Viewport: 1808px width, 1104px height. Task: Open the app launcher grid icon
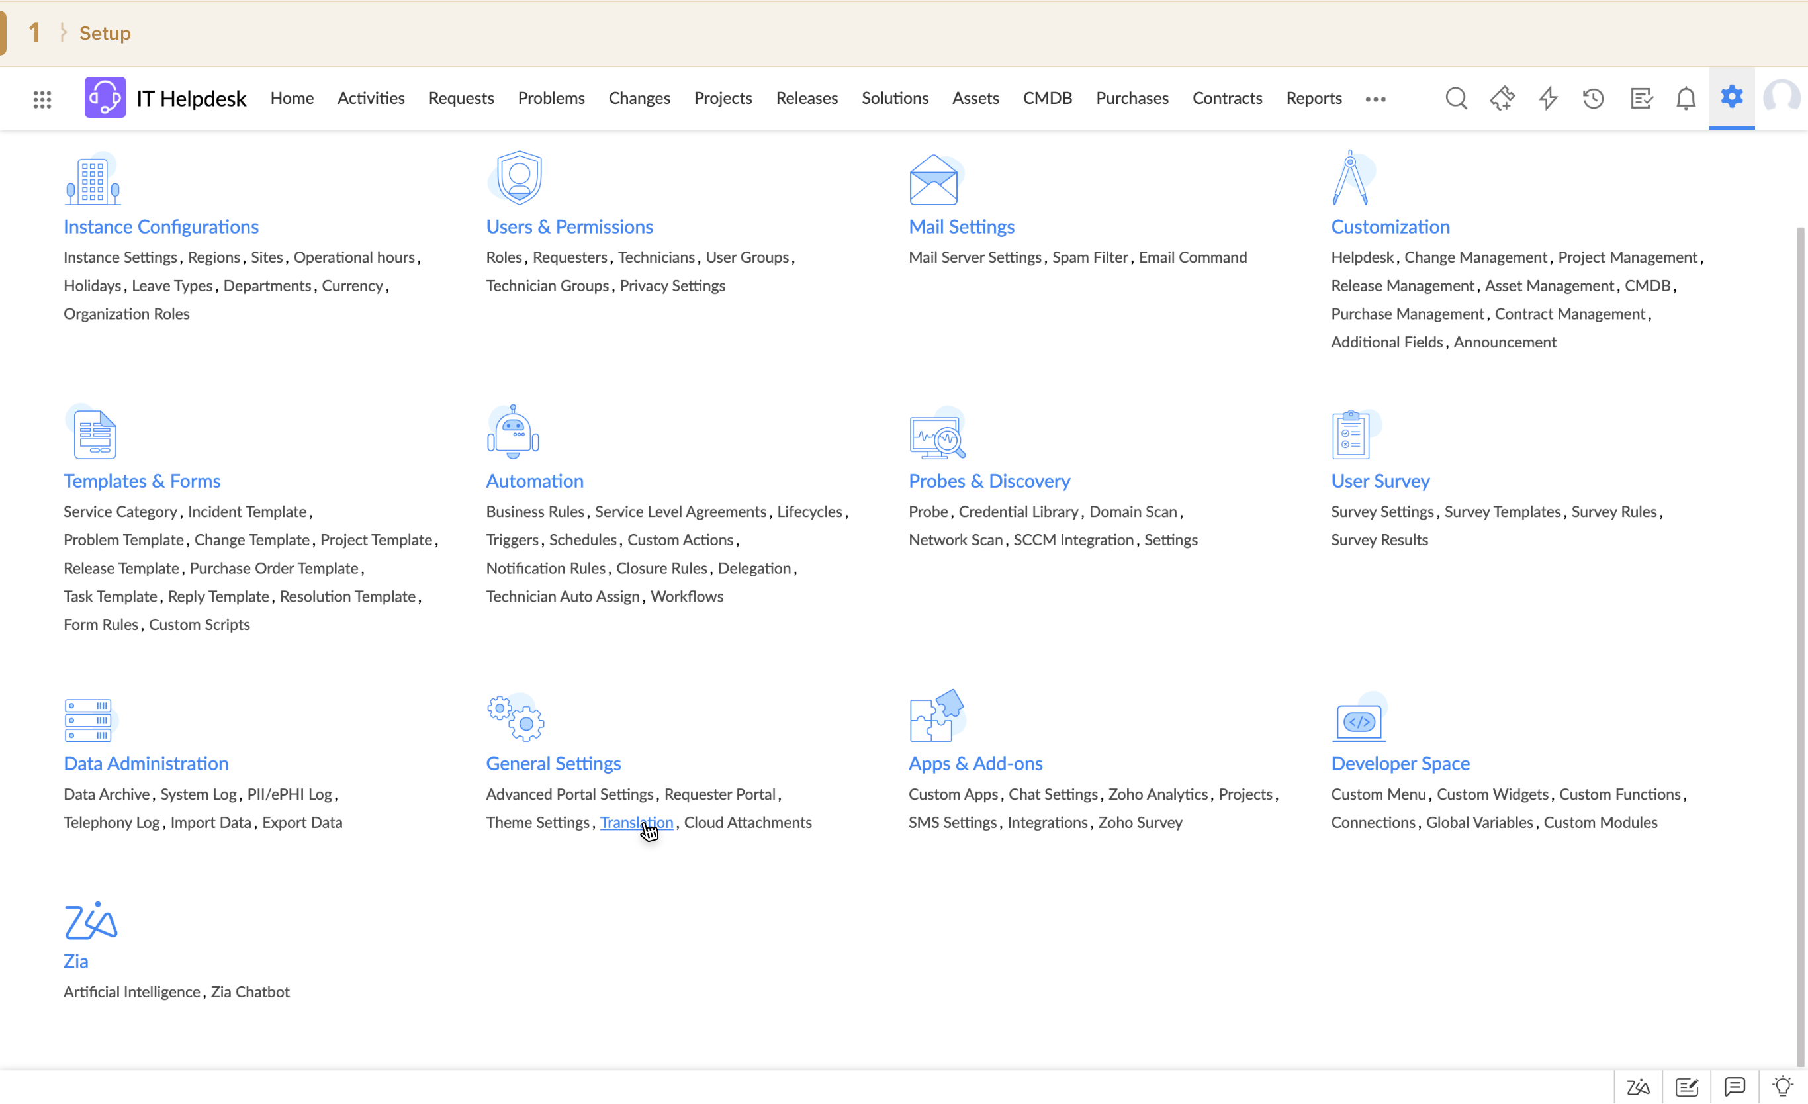coord(42,99)
